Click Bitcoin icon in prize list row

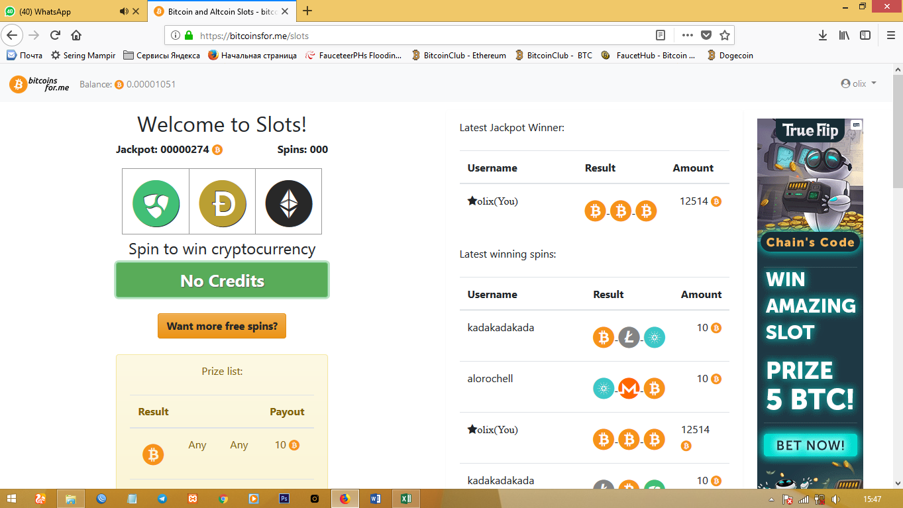click(x=153, y=454)
